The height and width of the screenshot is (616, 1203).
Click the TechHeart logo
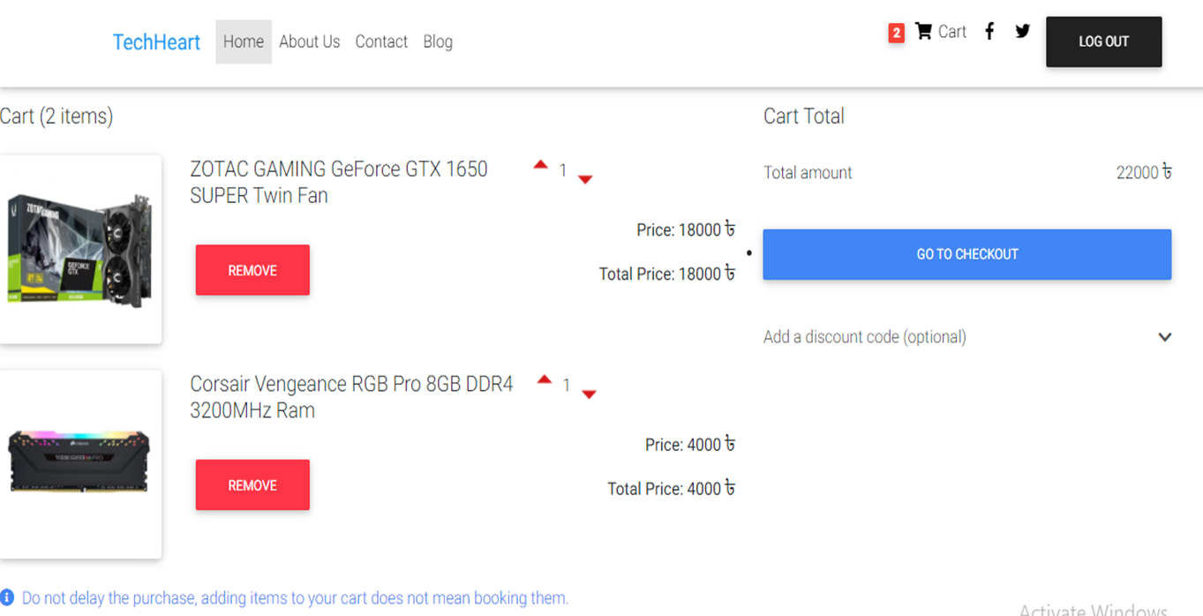[156, 41]
